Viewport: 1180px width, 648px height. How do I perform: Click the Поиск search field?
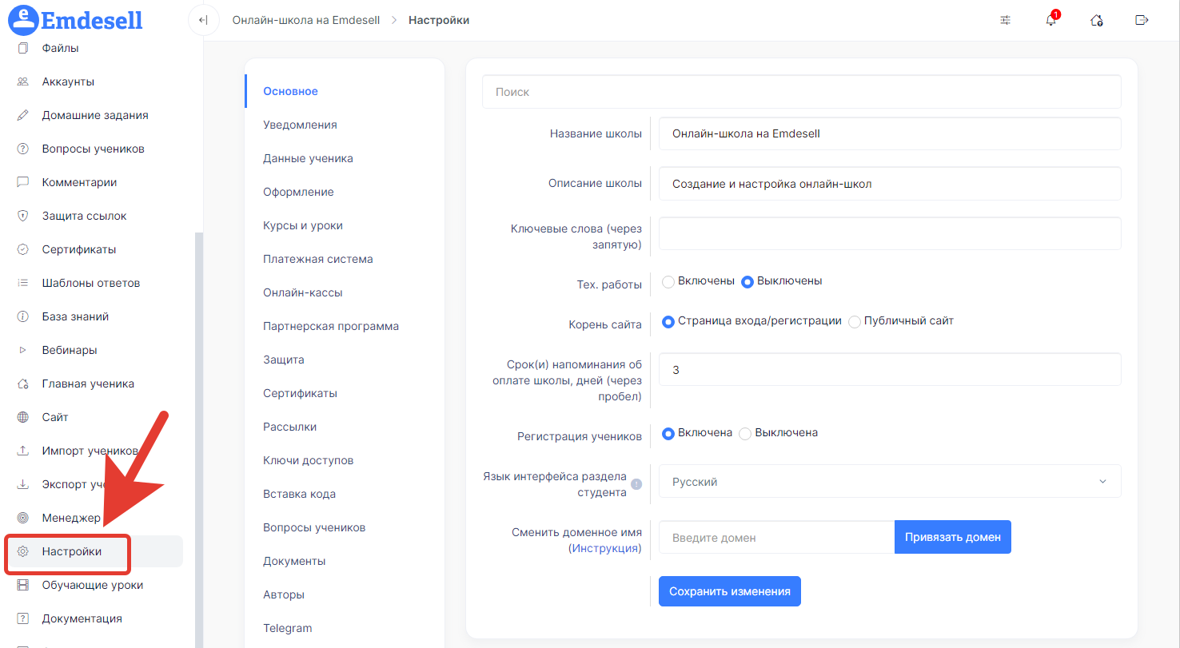pos(801,92)
